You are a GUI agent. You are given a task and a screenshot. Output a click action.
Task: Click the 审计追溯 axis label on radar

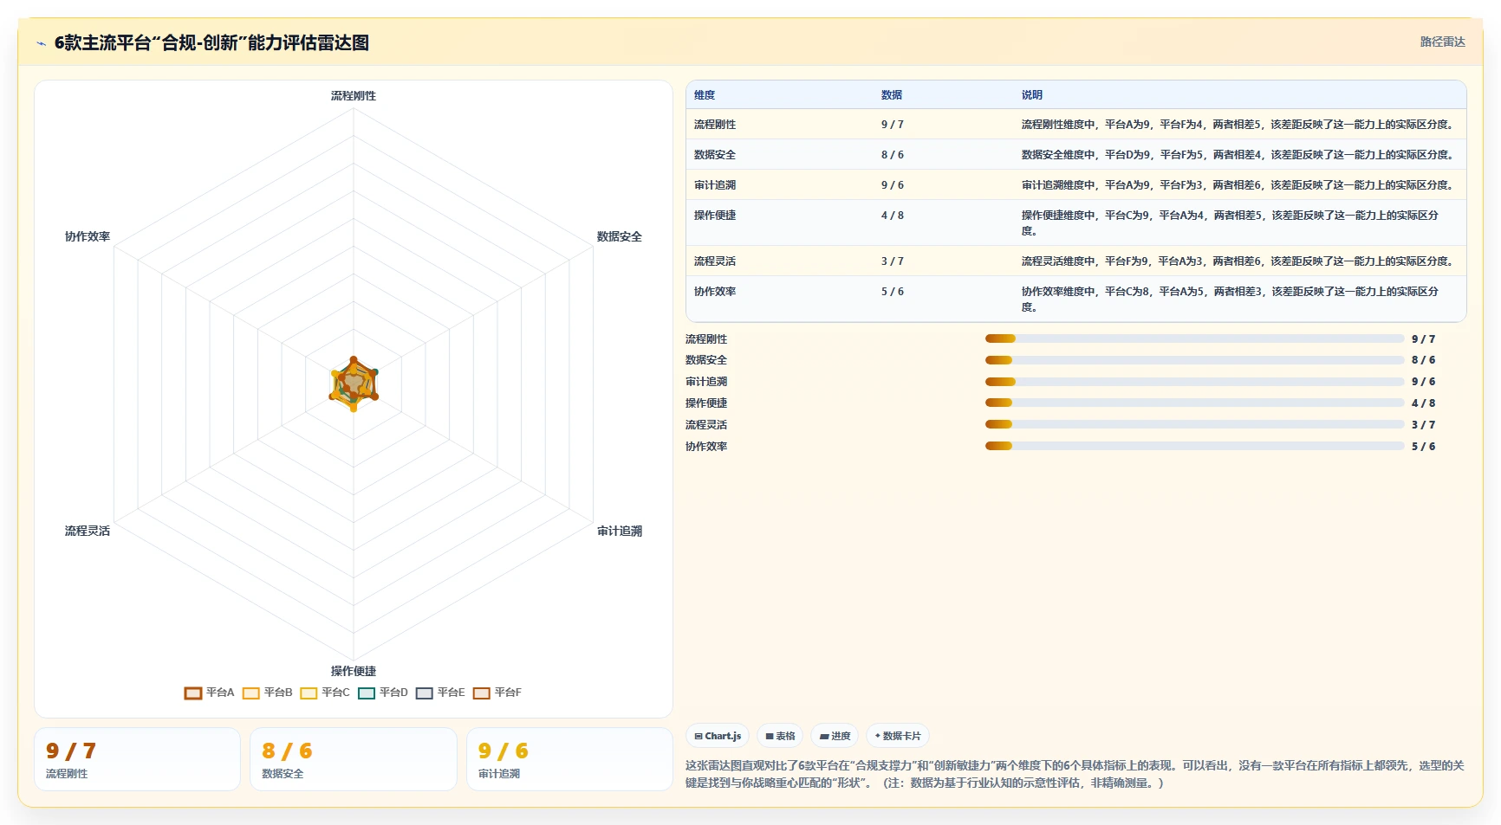point(620,531)
